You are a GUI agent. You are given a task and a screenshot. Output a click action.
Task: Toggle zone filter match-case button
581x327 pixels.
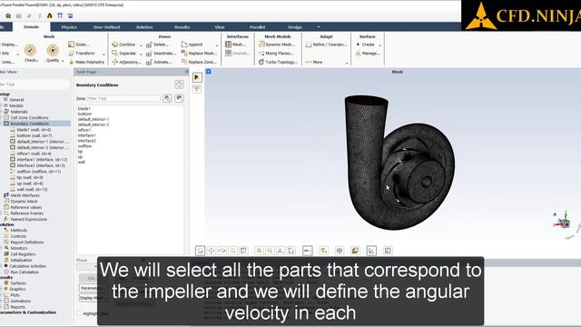pos(167,98)
